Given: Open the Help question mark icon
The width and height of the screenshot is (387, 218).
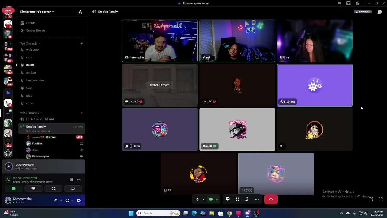Looking at the screenshot, I should point(358,3).
